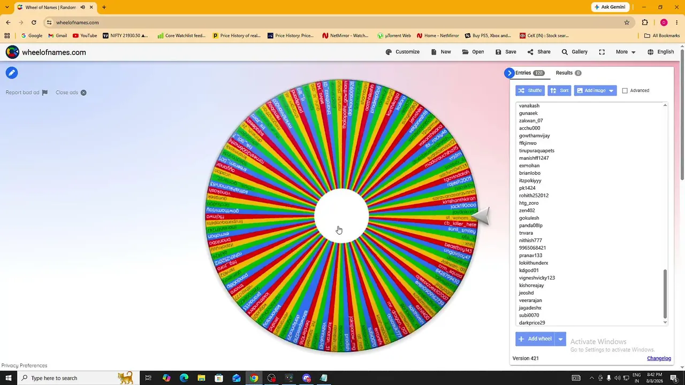Open site information icon in address bar
The image size is (685, 385).
pyautogui.click(x=49, y=22)
